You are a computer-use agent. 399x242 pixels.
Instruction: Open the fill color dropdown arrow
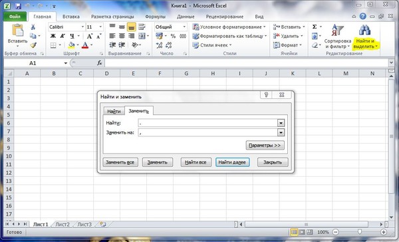pyautogui.click(x=78, y=45)
